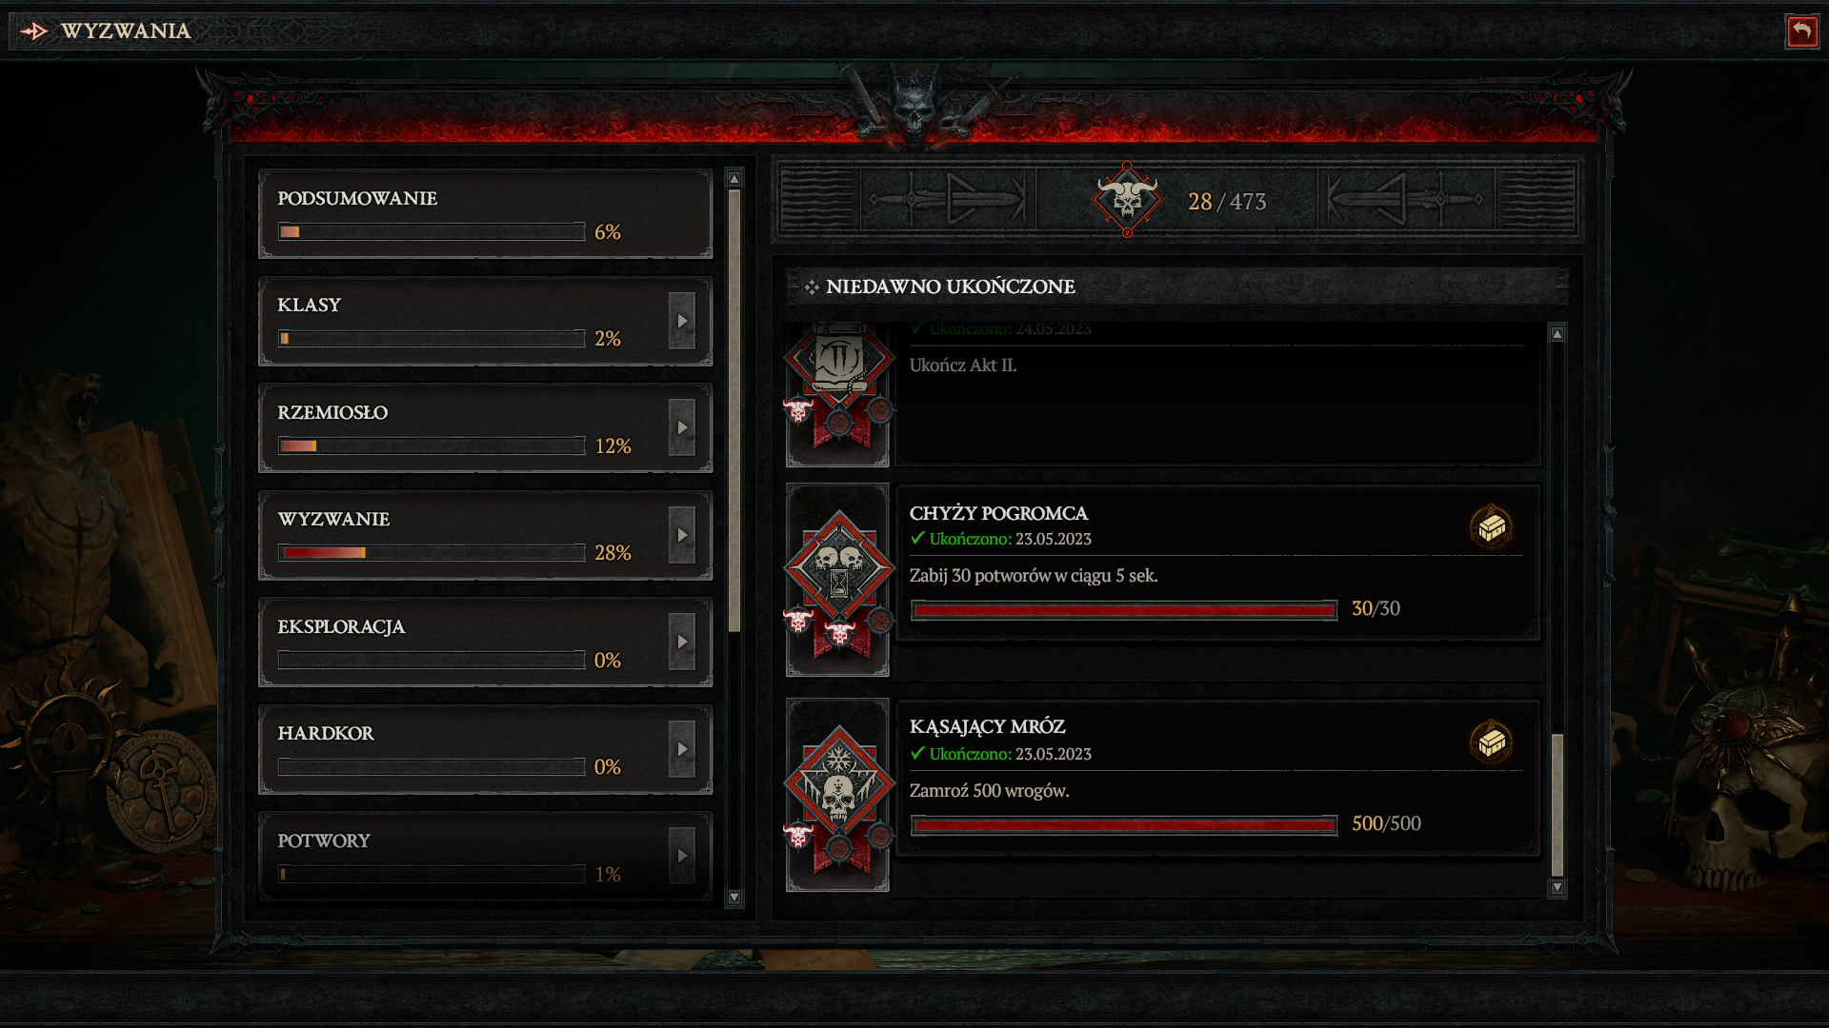Click the Wyzwania header arrow icon
The width and height of the screenshot is (1829, 1028).
click(34, 31)
